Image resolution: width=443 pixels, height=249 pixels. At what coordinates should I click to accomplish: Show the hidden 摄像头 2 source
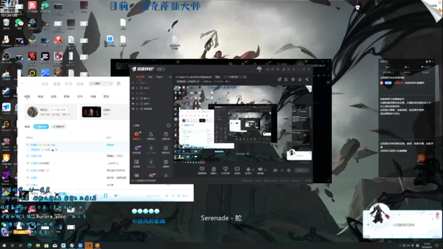click(133, 83)
